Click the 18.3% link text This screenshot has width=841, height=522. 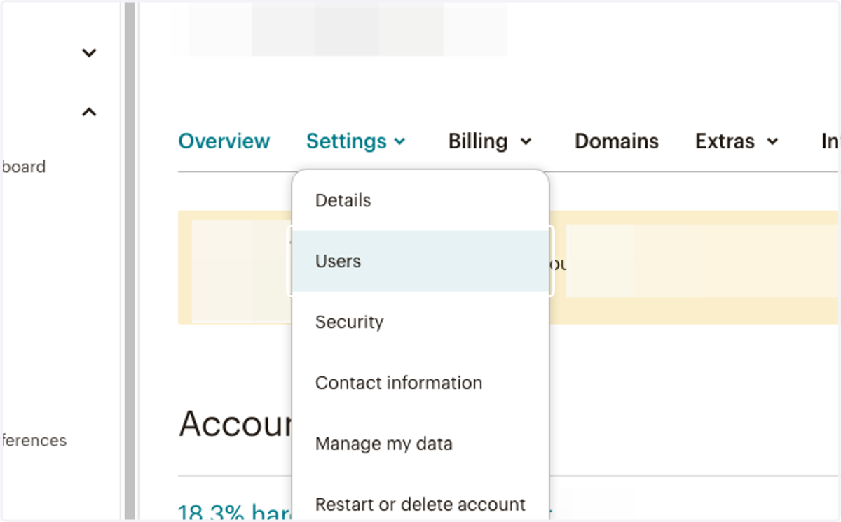[x=235, y=512]
